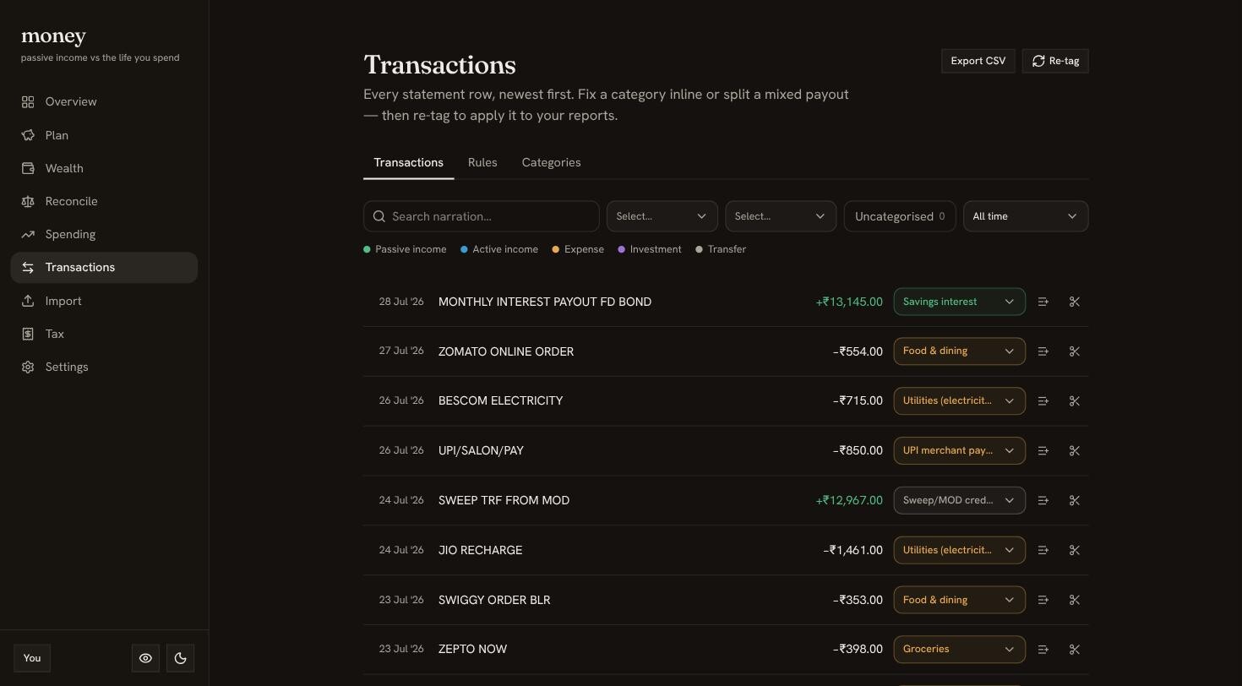Create rule from UPI/SALON/PAY row

point(1043,451)
